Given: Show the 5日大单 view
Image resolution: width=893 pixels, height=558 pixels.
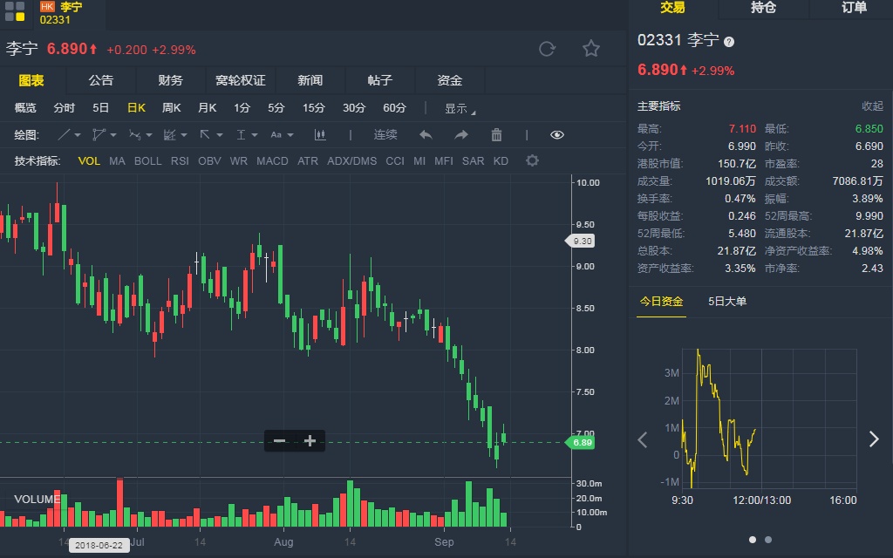Looking at the screenshot, I should [x=727, y=302].
